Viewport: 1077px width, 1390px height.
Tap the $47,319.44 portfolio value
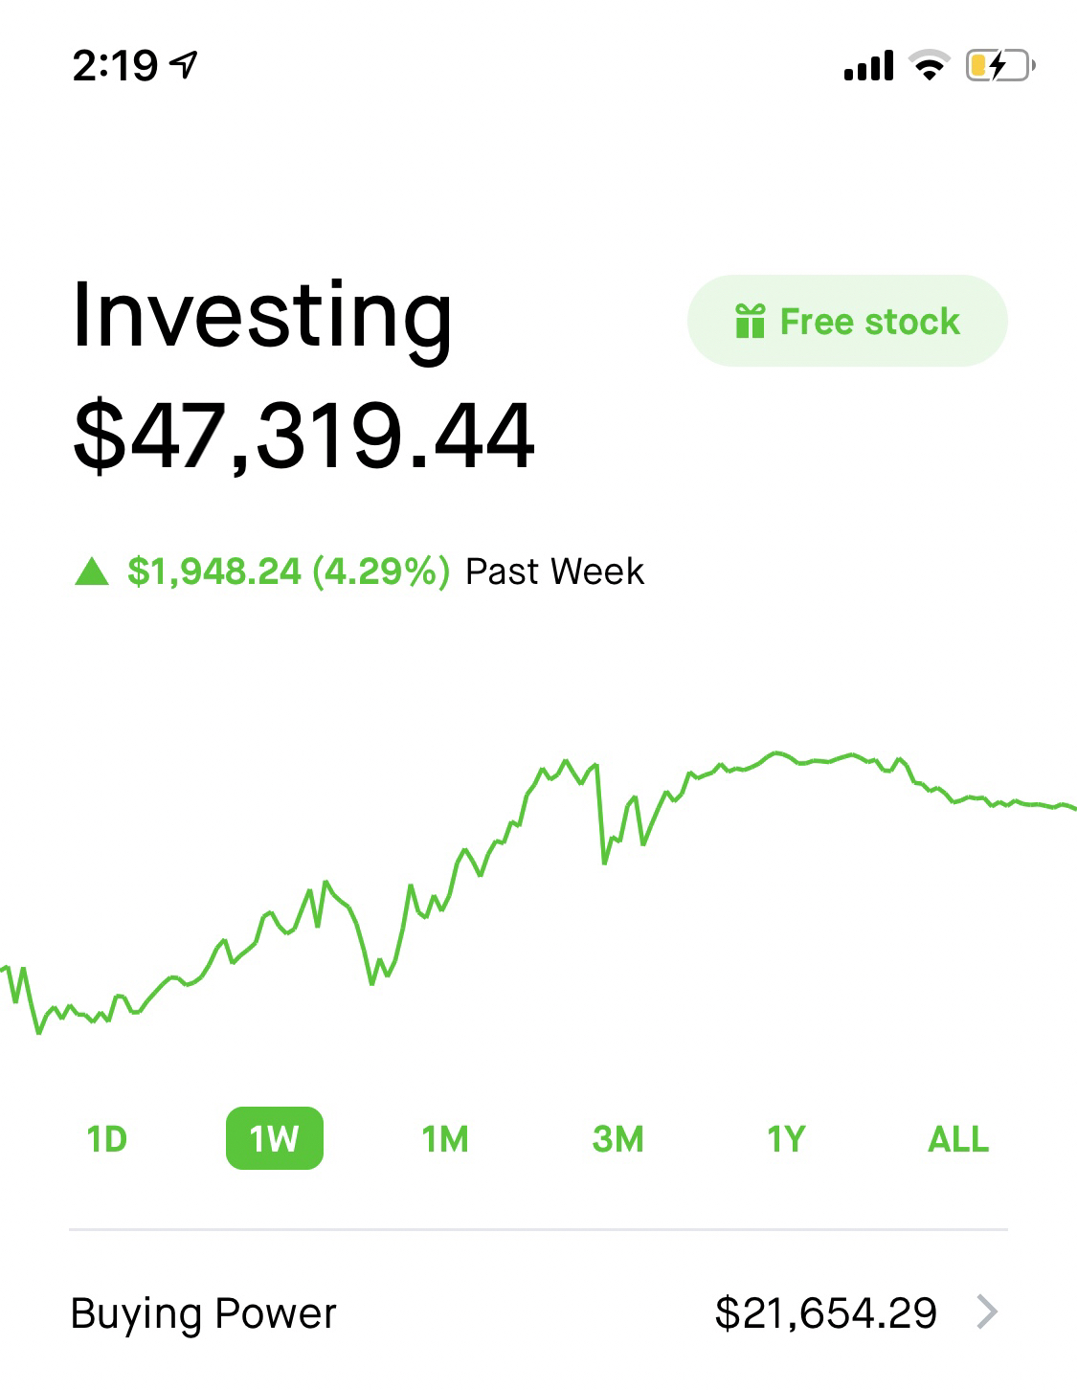303,437
